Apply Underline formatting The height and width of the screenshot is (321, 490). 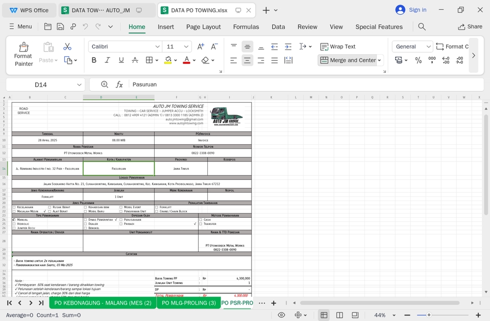(x=121, y=60)
